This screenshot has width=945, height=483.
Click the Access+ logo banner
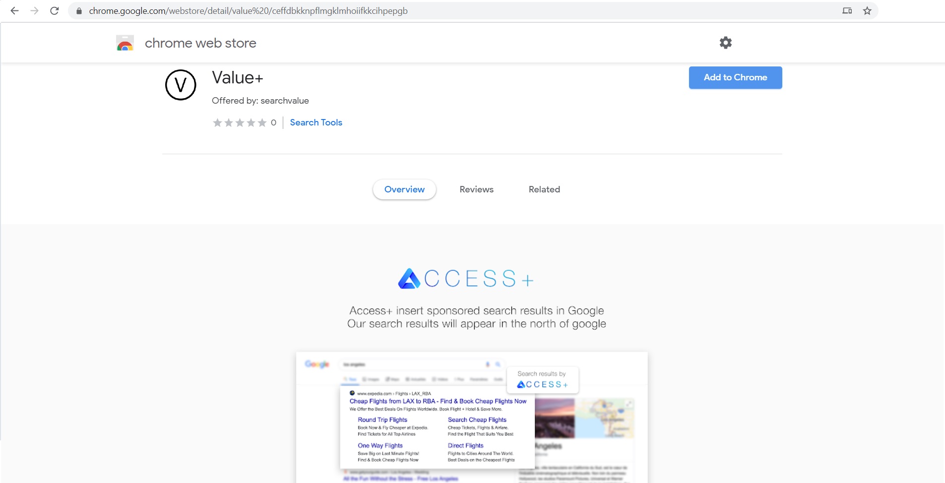tap(466, 279)
